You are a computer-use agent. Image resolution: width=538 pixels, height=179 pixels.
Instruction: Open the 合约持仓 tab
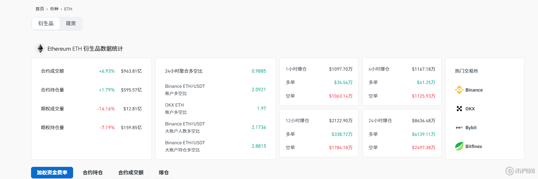click(x=93, y=173)
